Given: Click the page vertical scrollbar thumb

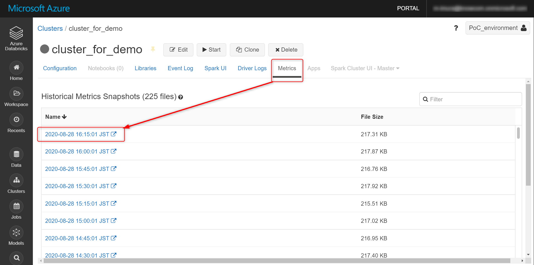Looking at the screenshot, I should point(528,135).
